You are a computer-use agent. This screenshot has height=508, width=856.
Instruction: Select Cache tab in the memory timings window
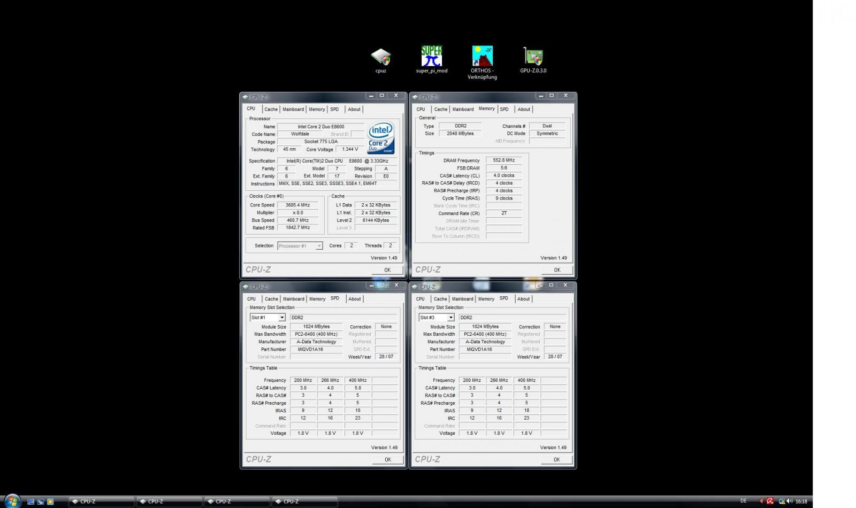click(441, 109)
